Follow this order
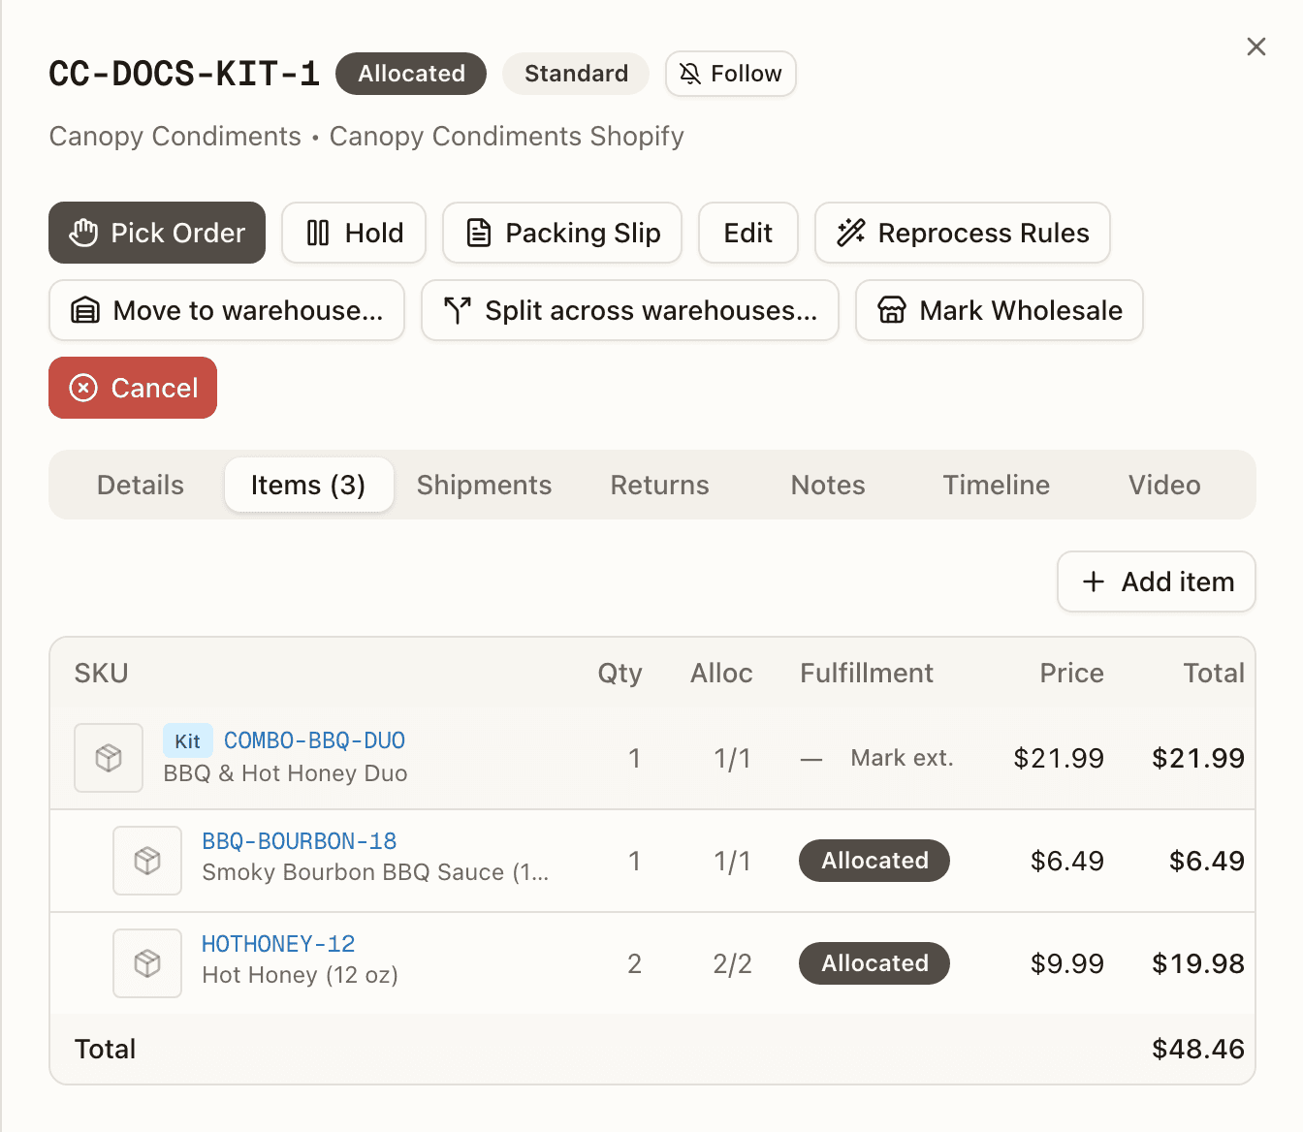This screenshot has width=1303, height=1132. point(731,74)
